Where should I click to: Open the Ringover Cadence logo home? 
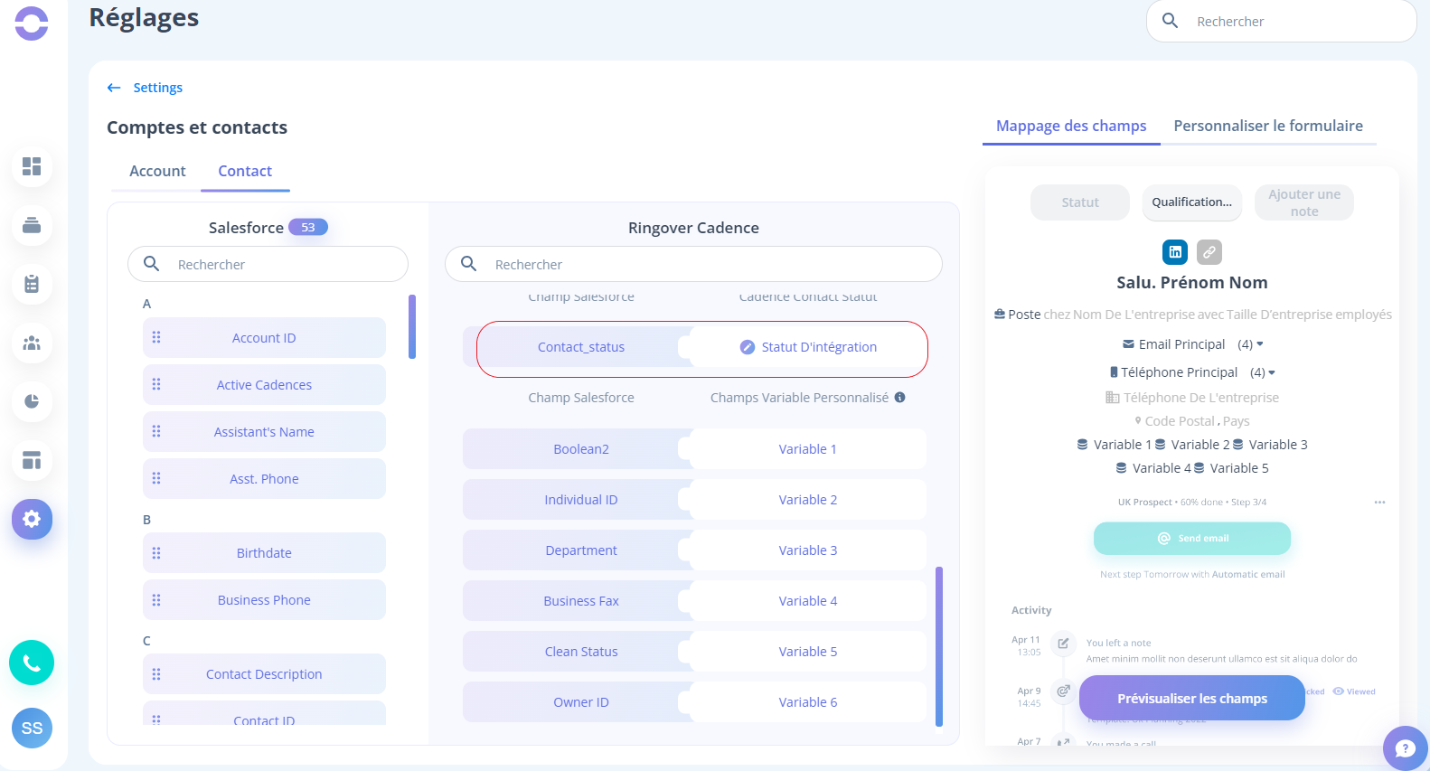tap(32, 24)
